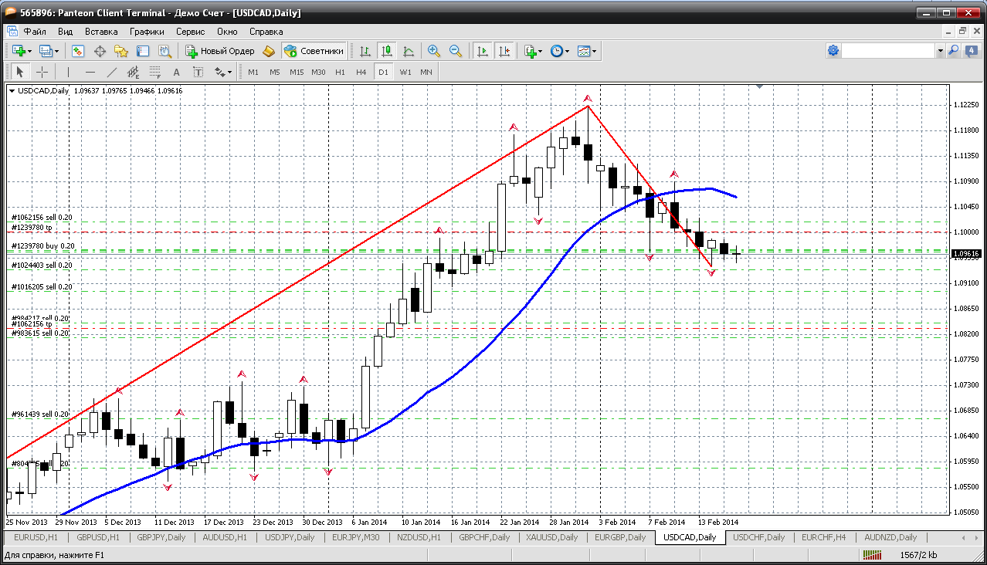Switch timeframe to M15
Viewport: 987px width, 565px height.
(297, 72)
